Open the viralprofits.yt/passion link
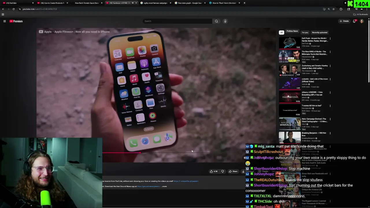The height and width of the screenshot is (208, 370). [x=186, y=181]
